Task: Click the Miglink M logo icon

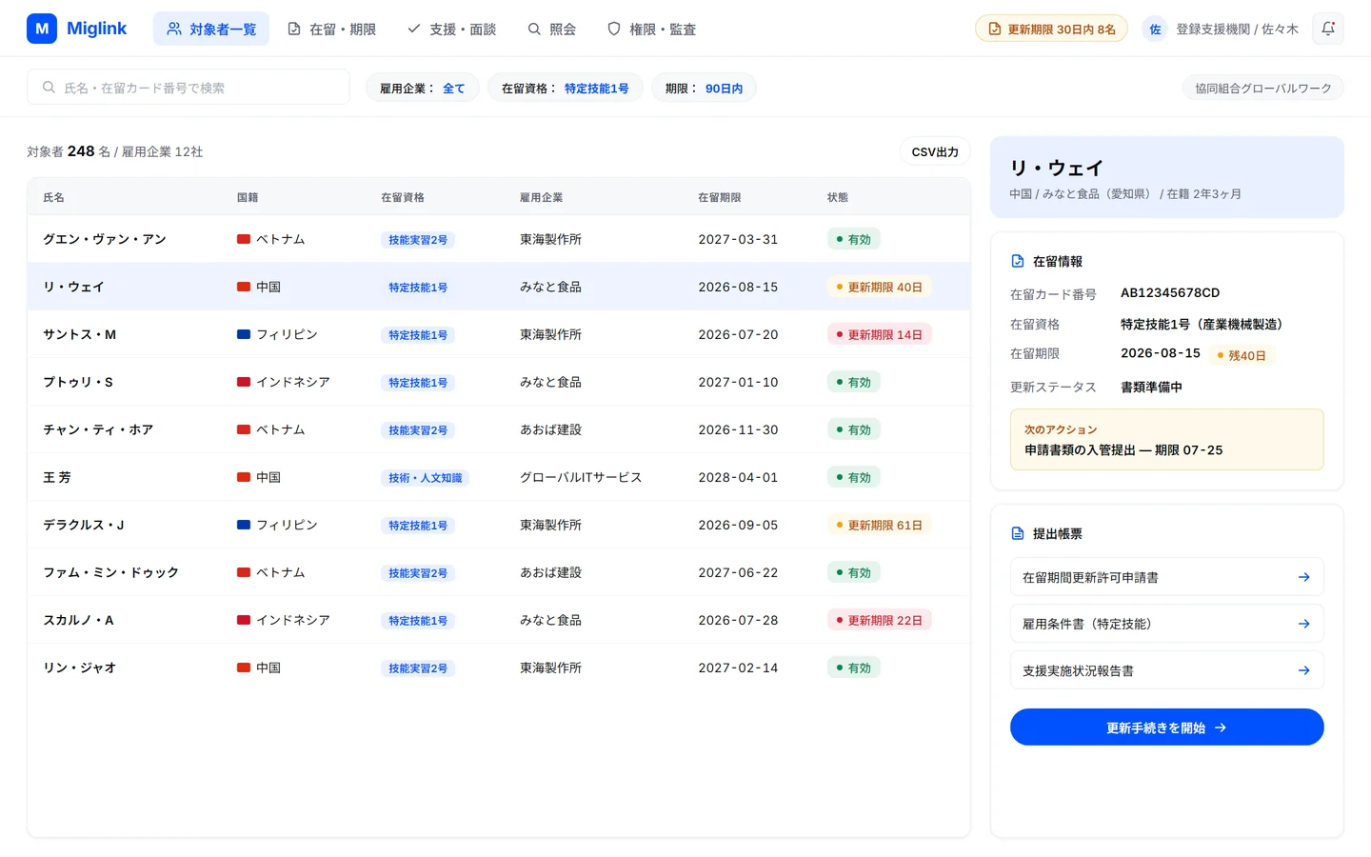Action: pyautogui.click(x=42, y=29)
